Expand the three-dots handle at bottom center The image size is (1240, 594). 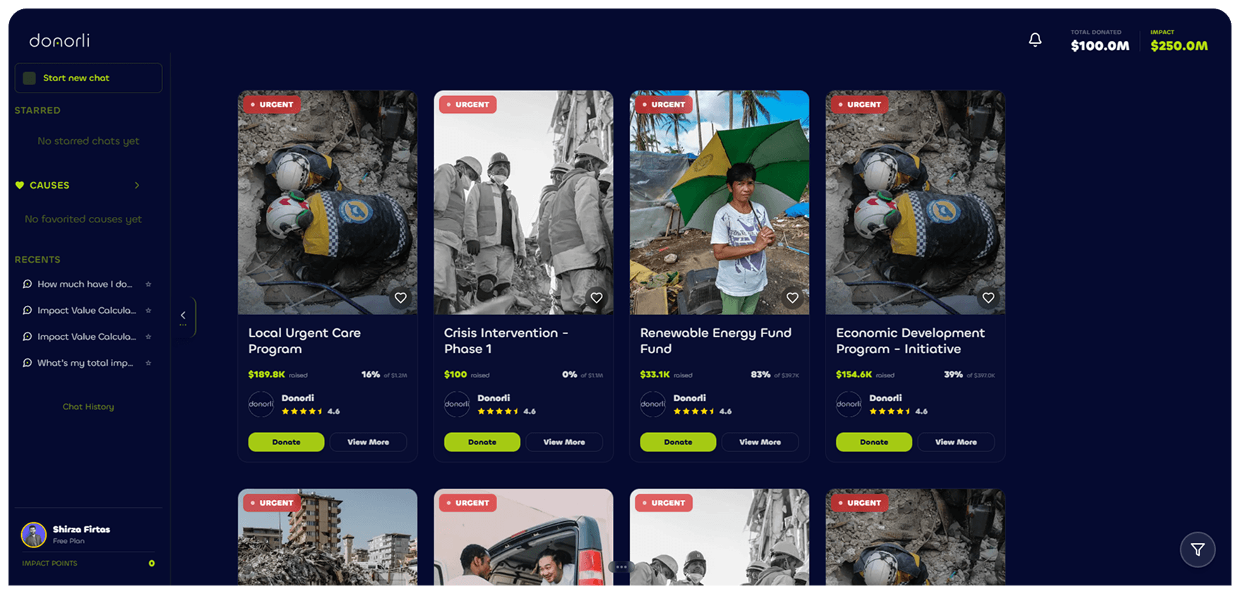621,566
